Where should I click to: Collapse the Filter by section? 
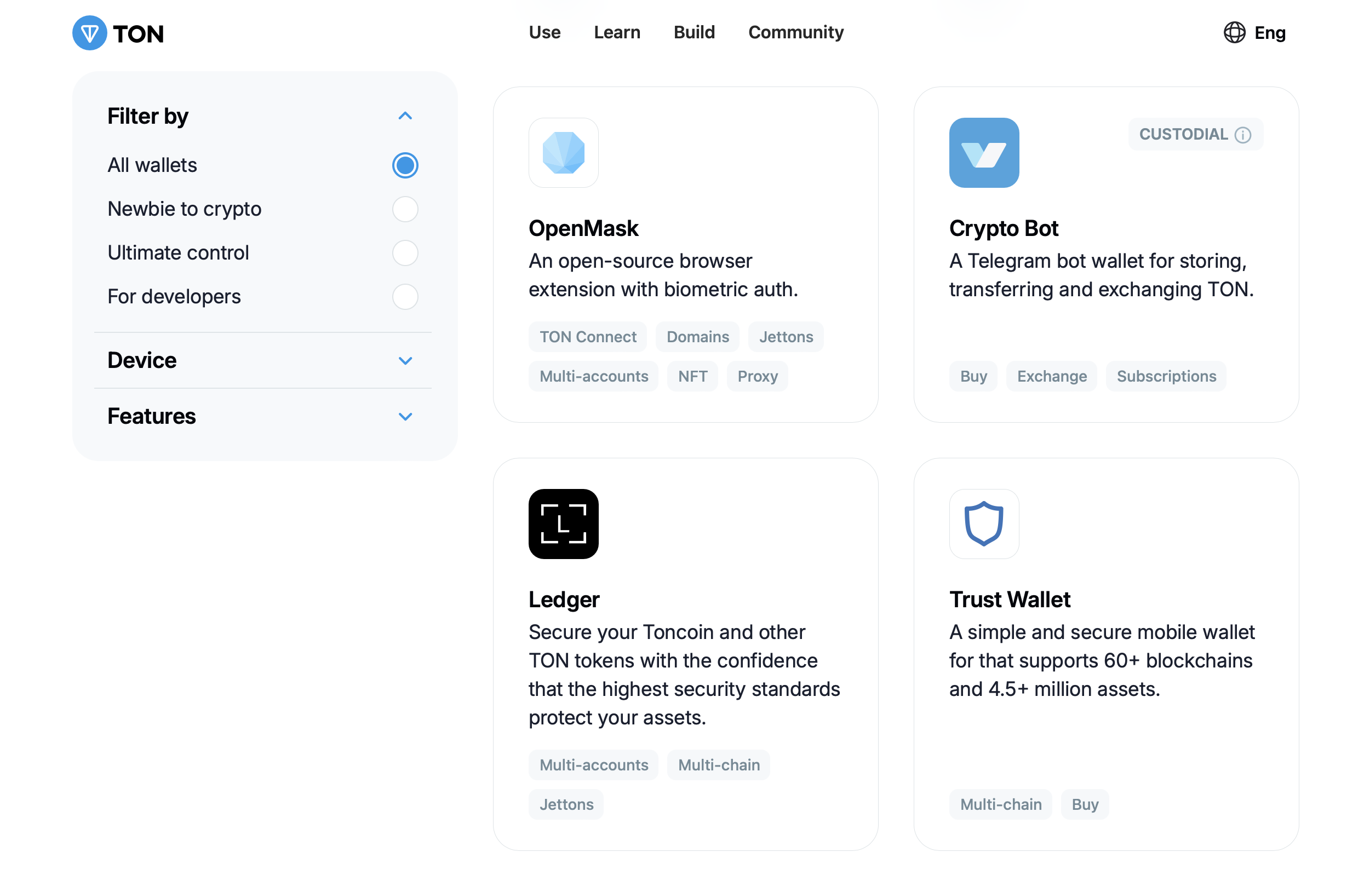[405, 117]
